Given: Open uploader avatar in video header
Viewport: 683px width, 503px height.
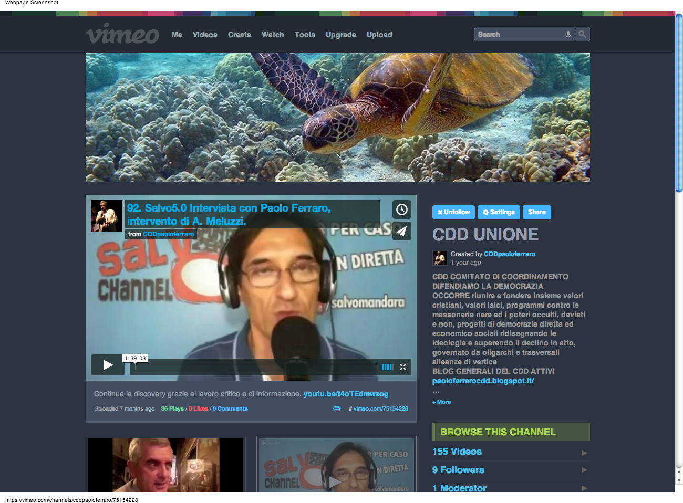Looking at the screenshot, I should (x=107, y=216).
